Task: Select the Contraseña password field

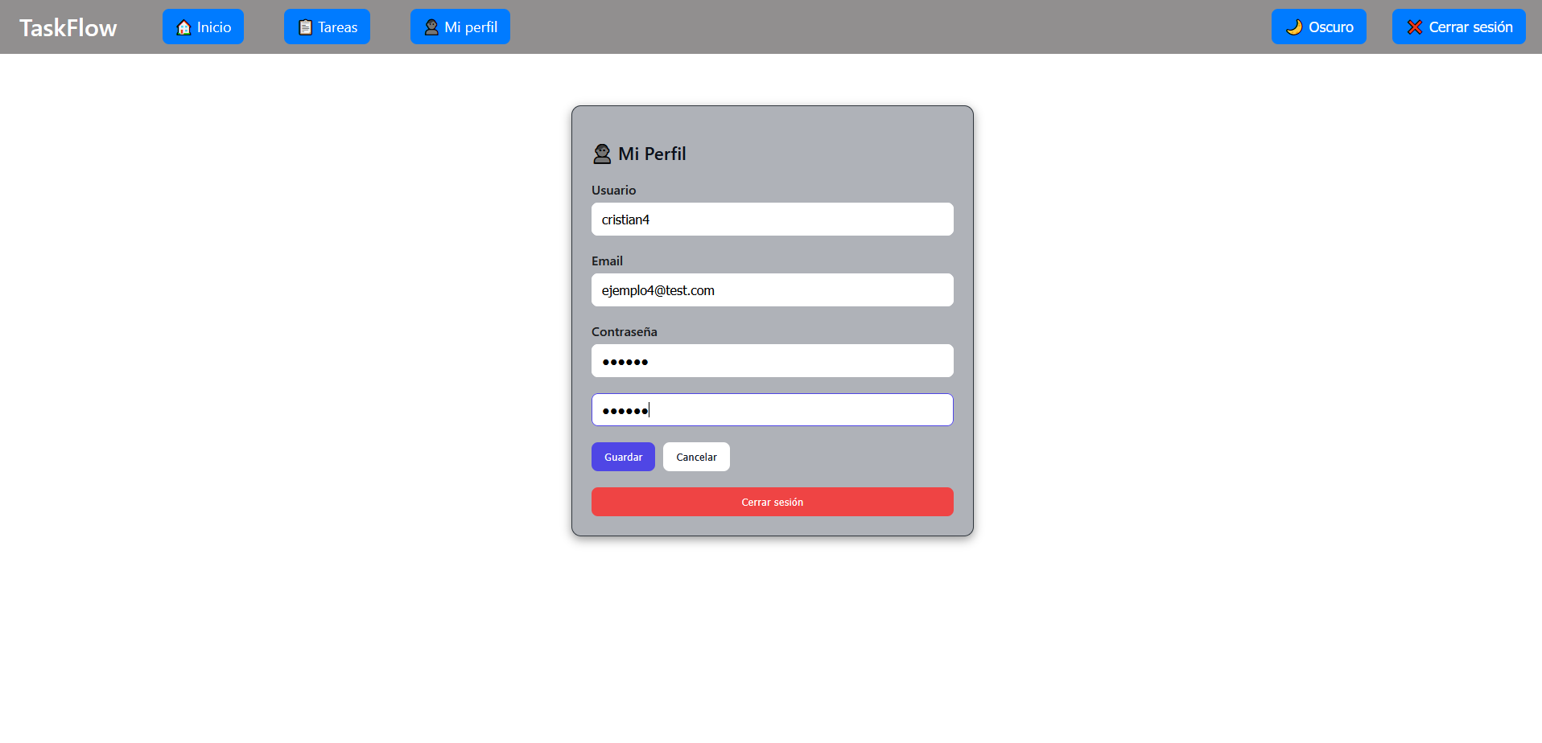Action: point(772,361)
